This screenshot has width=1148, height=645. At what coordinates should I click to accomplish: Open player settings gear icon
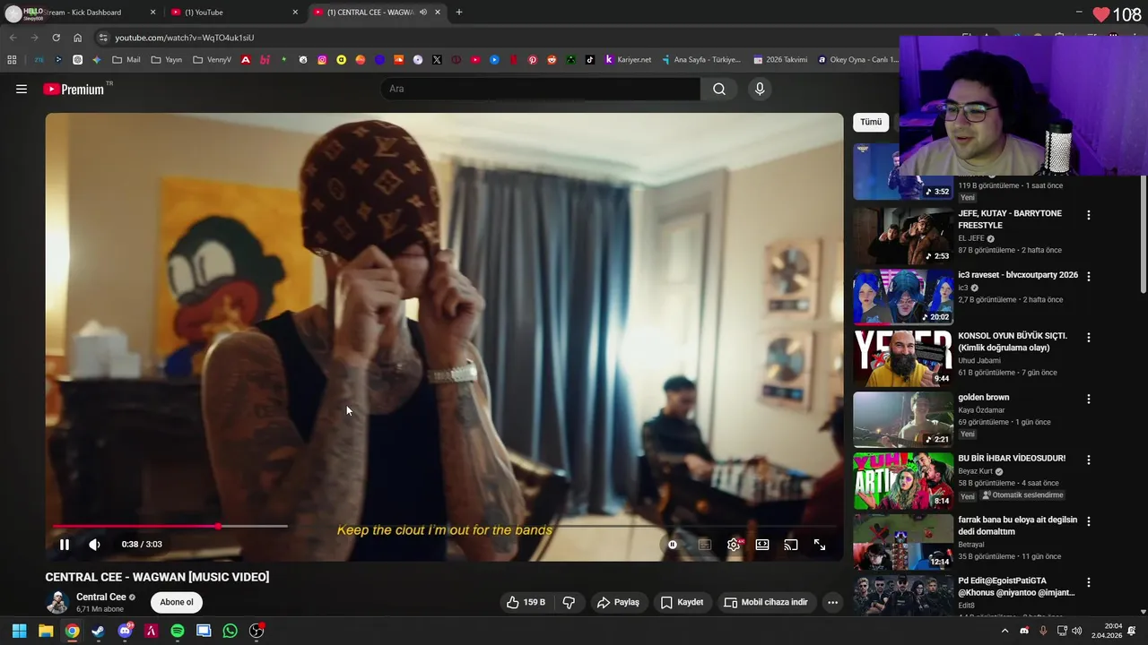click(734, 545)
